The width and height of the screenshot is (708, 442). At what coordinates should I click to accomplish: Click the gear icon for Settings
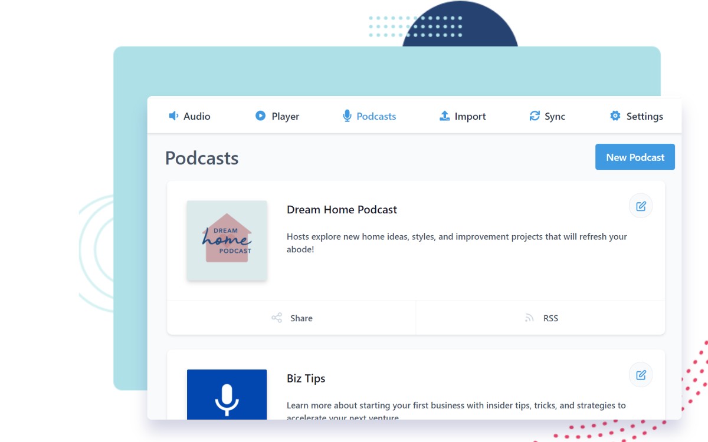point(615,116)
